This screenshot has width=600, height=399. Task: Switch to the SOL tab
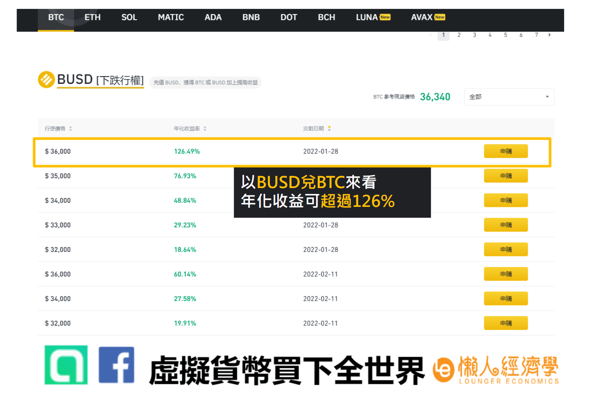point(129,17)
